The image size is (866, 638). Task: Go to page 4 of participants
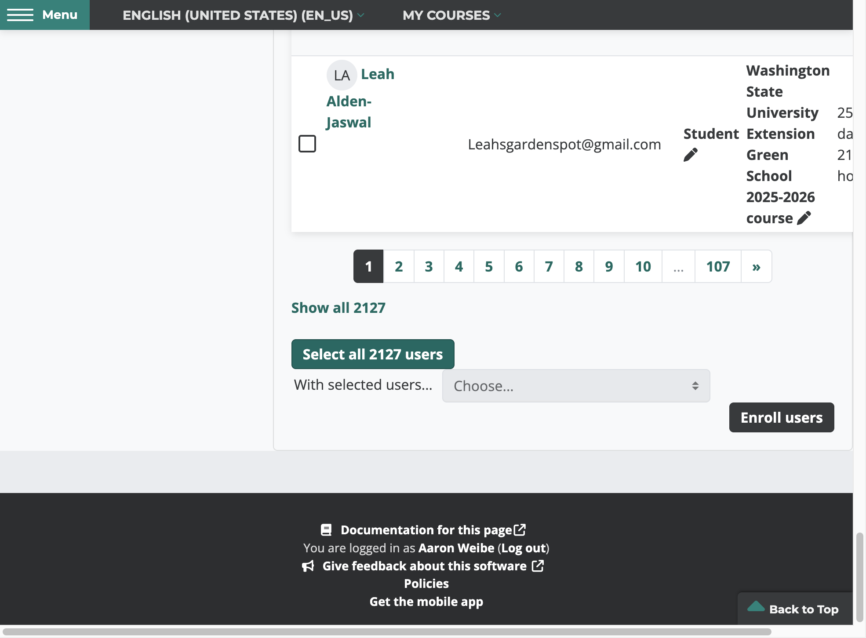(459, 266)
